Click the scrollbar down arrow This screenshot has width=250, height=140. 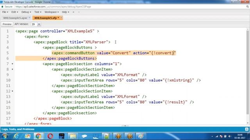(x=248, y=123)
